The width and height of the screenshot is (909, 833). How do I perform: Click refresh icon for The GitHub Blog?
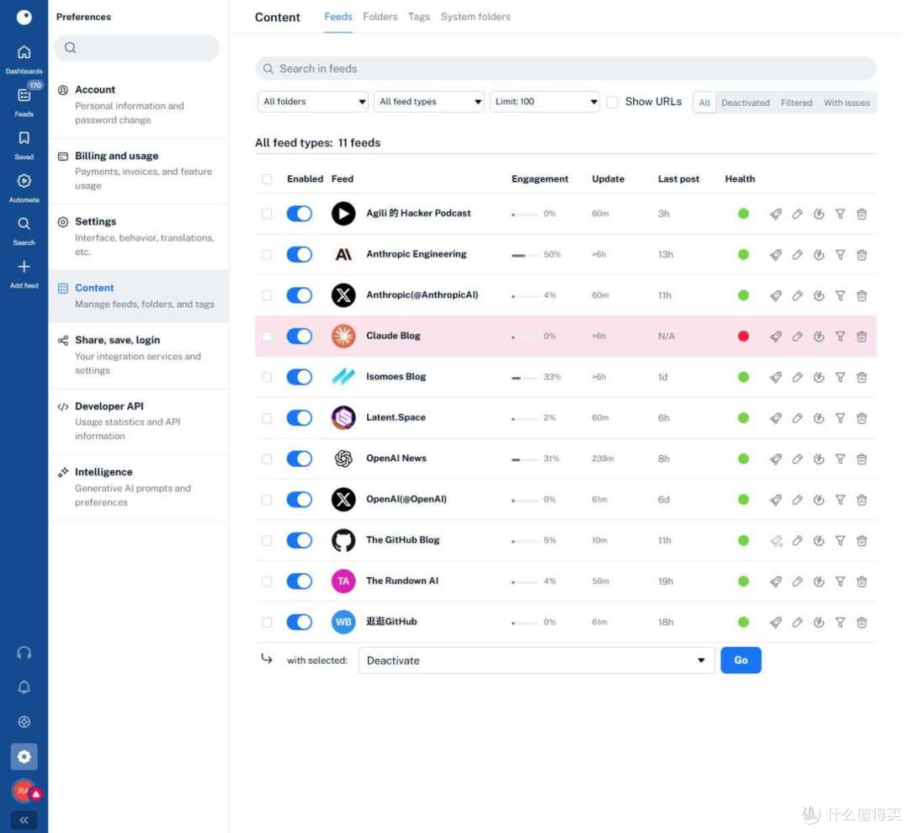click(x=819, y=541)
